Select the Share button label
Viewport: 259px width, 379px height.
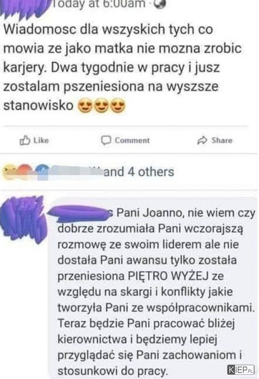click(222, 140)
